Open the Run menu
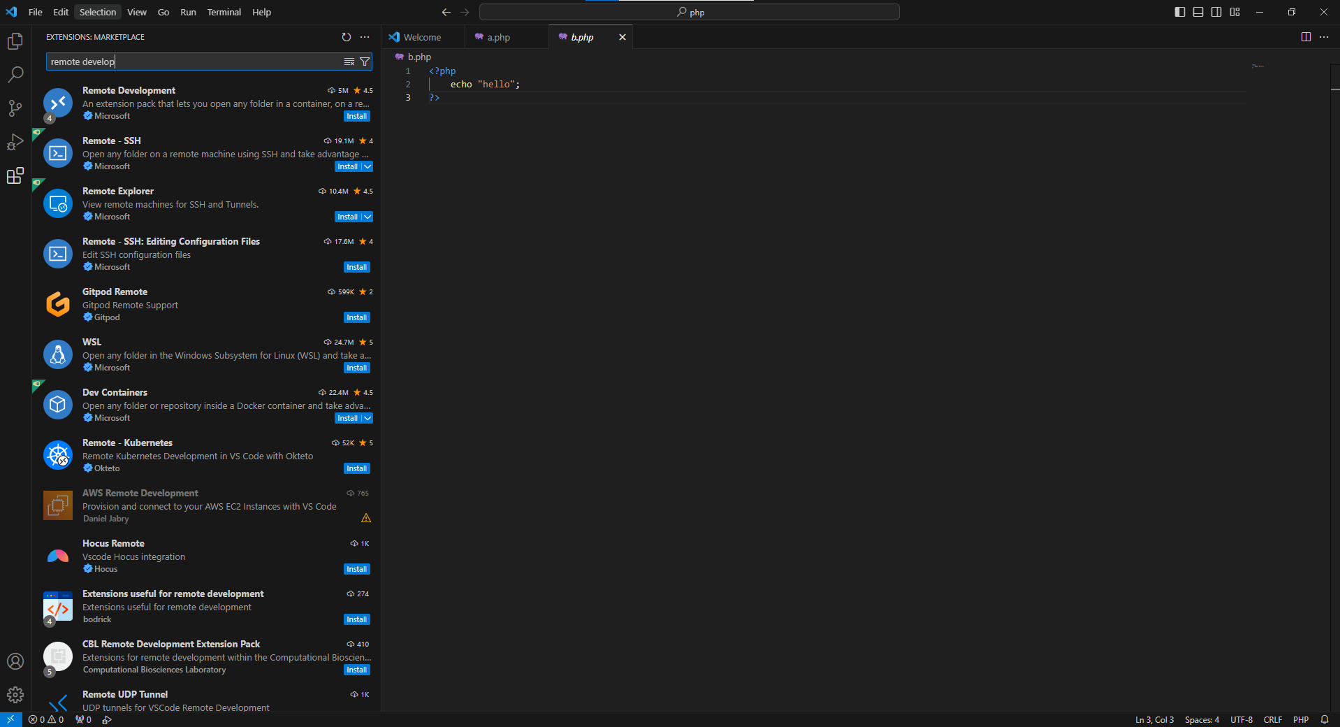1340x727 pixels. [x=188, y=12]
